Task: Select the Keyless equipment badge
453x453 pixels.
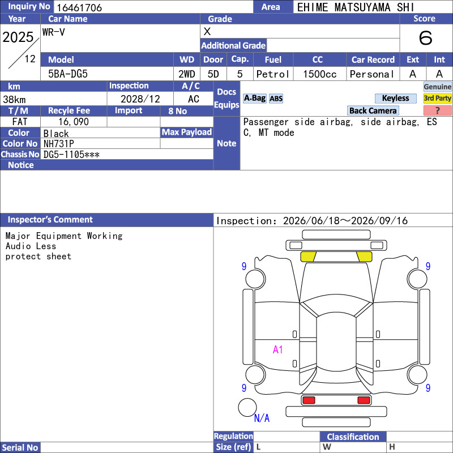Action: click(395, 98)
